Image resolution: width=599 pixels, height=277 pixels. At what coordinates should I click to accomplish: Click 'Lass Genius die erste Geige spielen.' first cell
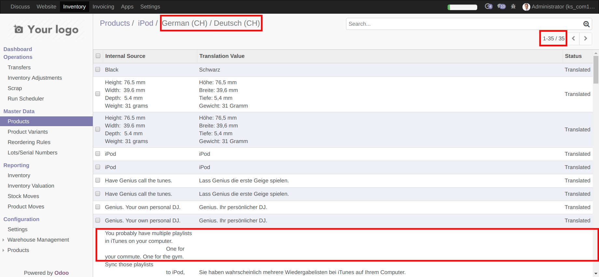point(244,180)
